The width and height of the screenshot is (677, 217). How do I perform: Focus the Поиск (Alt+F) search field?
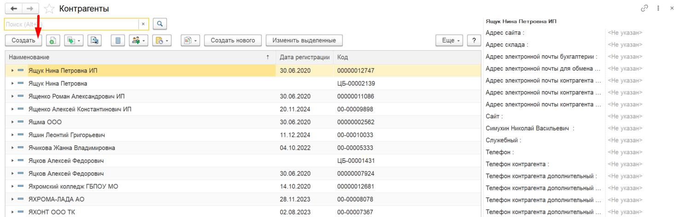[71, 24]
